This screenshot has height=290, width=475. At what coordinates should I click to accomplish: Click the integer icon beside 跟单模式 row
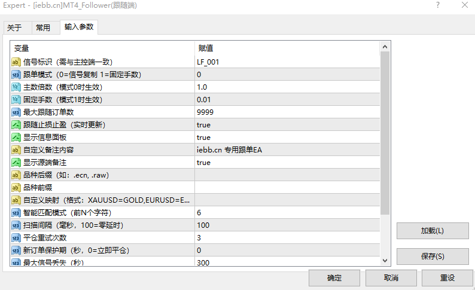[x=16, y=75]
